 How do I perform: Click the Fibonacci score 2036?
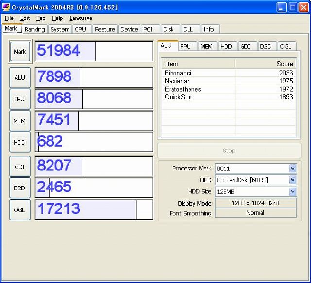pos(286,73)
